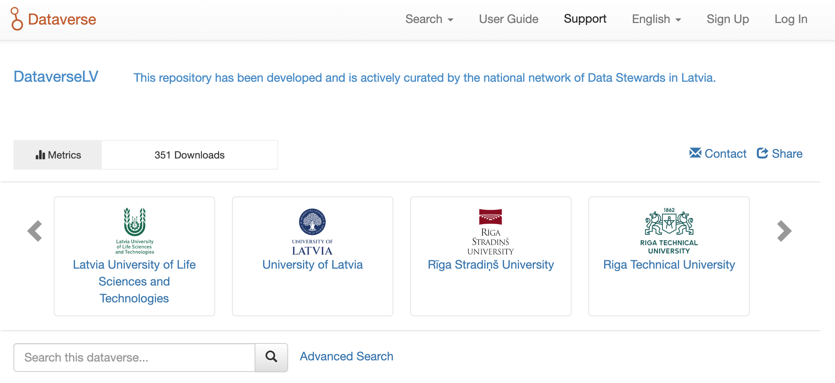This screenshot has width=835, height=383.
Task: Select Support in the navigation bar
Action: coord(585,19)
